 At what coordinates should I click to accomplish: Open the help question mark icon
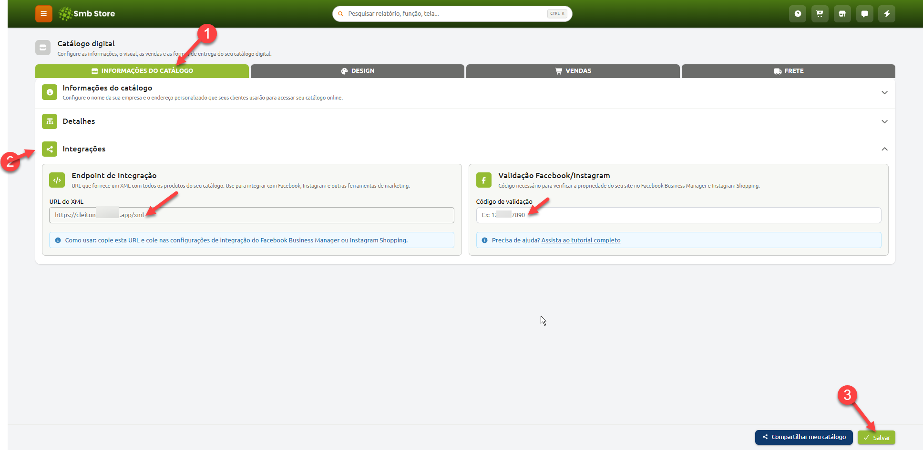point(798,14)
